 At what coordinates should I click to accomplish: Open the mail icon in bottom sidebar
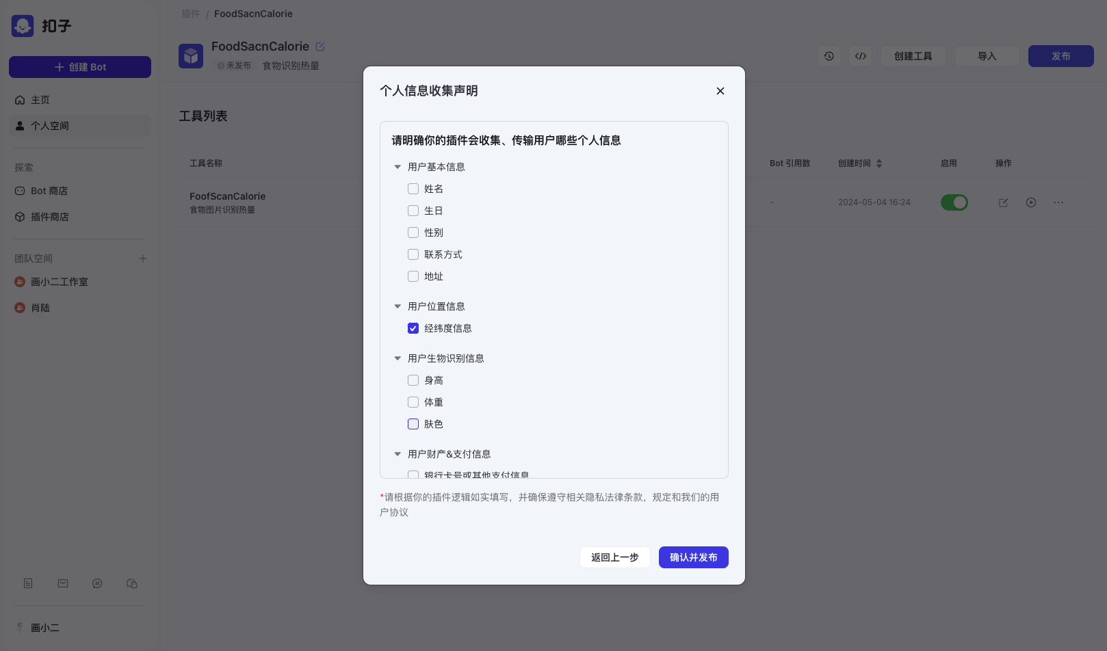tap(63, 583)
